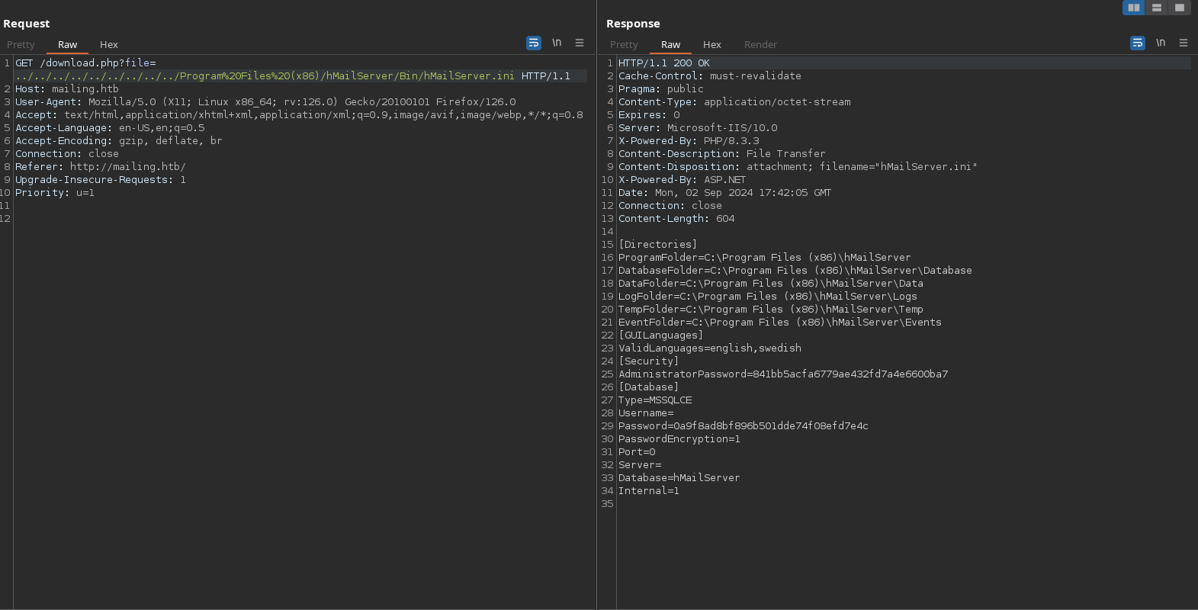1198x610 pixels.
Task: Click the LogFolder path line
Action: pyautogui.click(x=768, y=297)
